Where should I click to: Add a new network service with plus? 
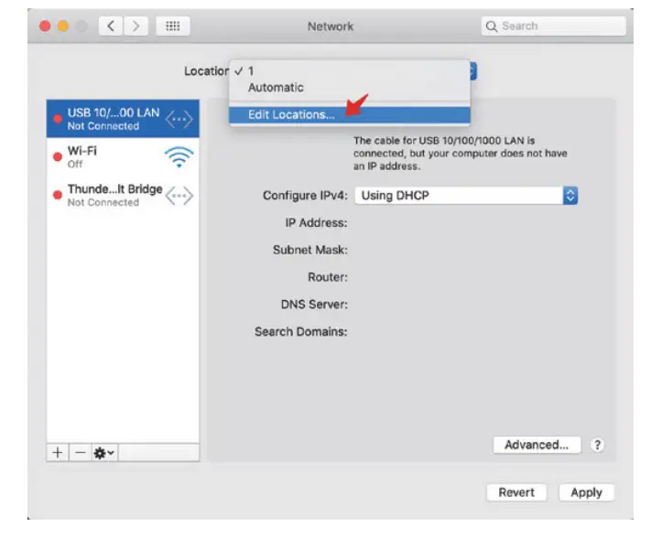[x=58, y=453]
